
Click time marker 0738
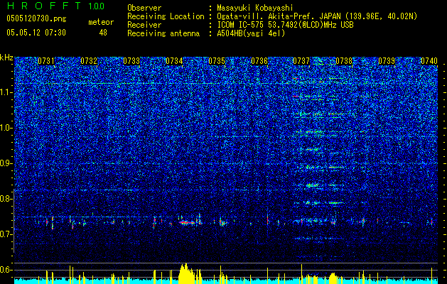[344, 61]
